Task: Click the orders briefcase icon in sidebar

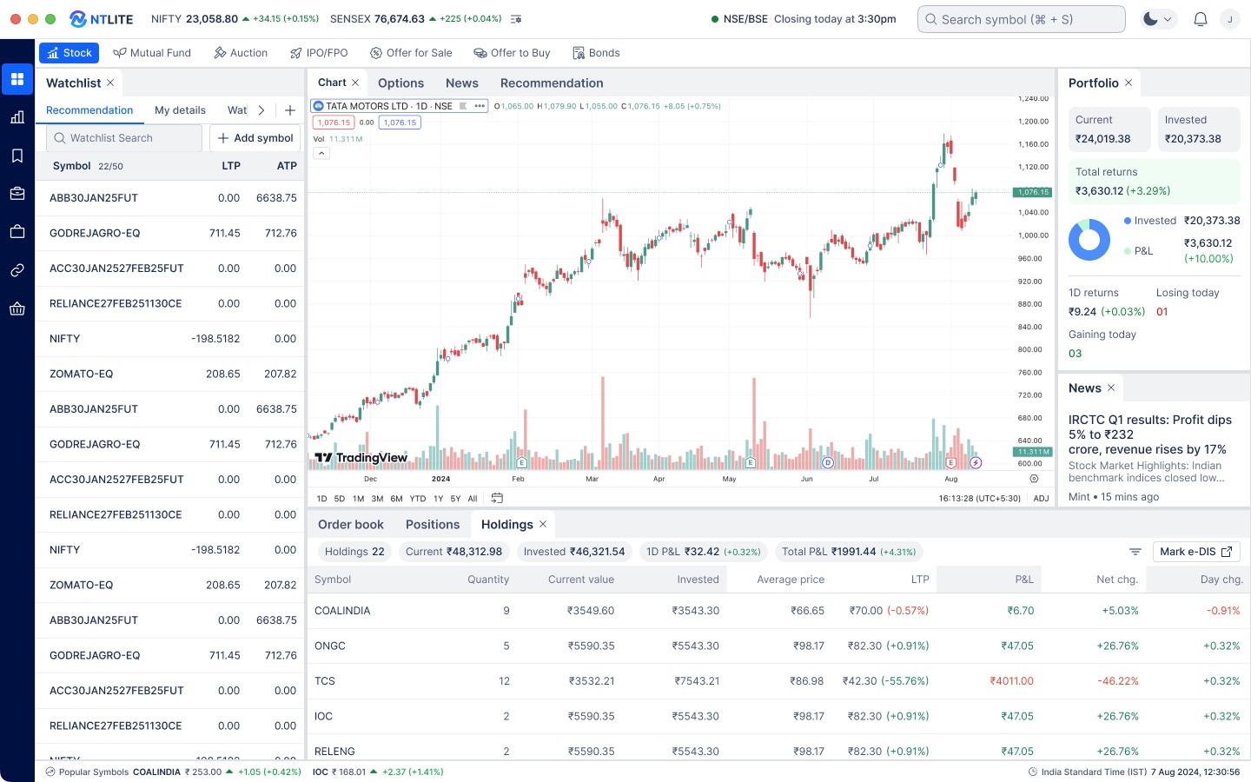Action: click(17, 194)
